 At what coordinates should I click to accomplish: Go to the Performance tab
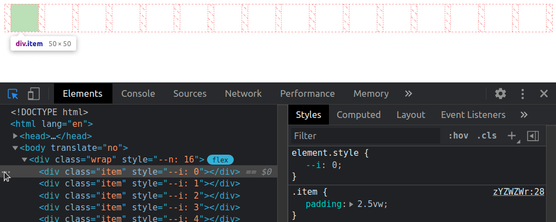(307, 93)
